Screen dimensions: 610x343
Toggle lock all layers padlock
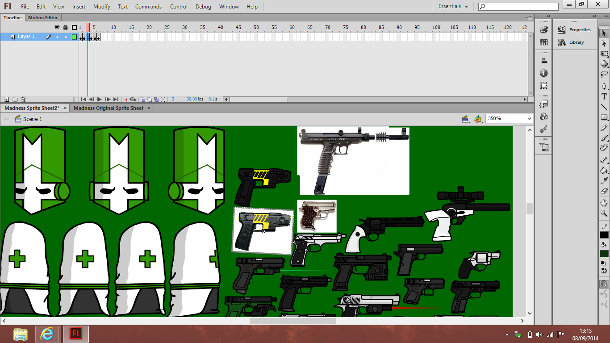click(x=66, y=27)
